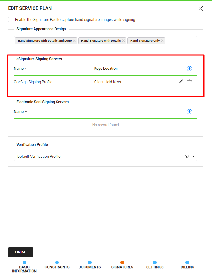Click inside the Signature Appearance Design field
This screenshot has height=277, width=212.
pyautogui.click(x=180, y=41)
